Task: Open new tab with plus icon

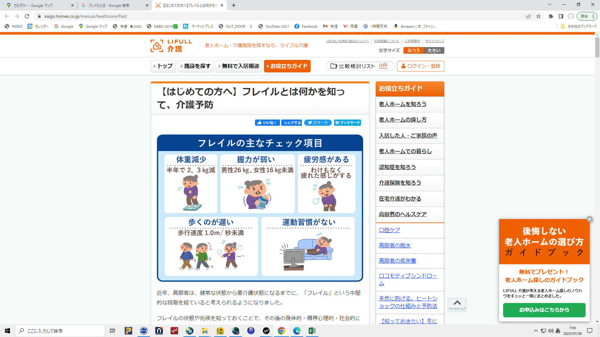Action: point(234,5)
